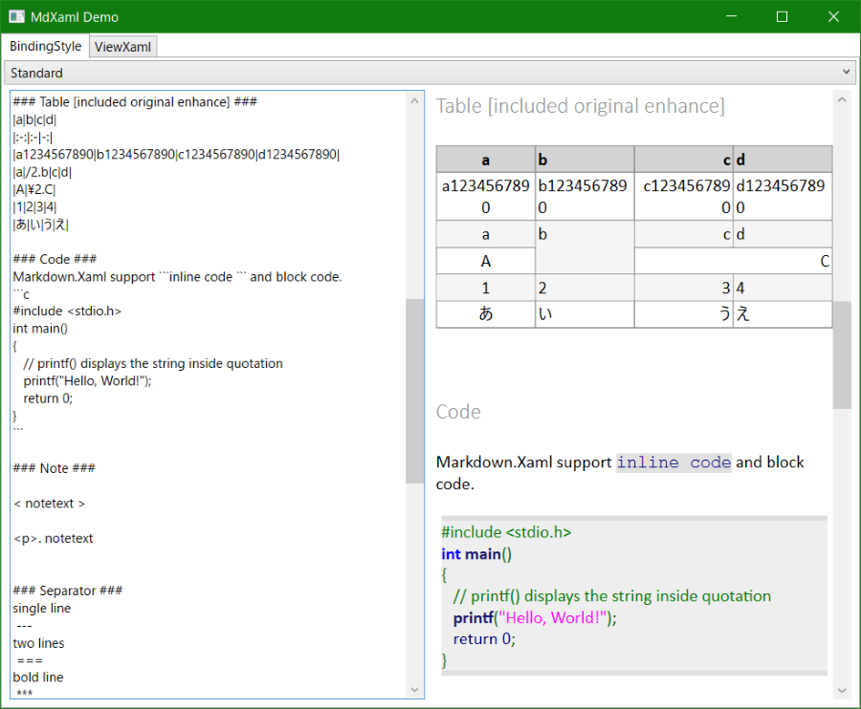Click the table cell 'A' in preview
The image size is (861, 709).
485,261
